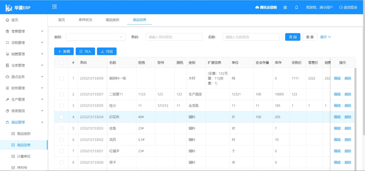
Task: Click 编辑 for row 破碎料一级
Action: tap(337, 78)
